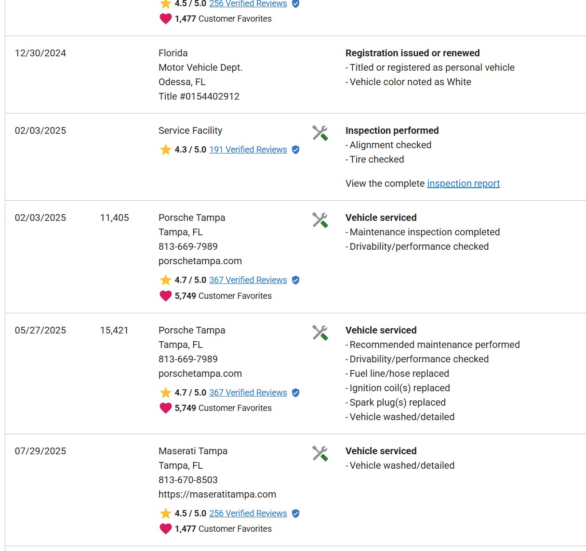
Task: Click the Maserati Tampa phone number 813-670-8503
Action: point(188,480)
